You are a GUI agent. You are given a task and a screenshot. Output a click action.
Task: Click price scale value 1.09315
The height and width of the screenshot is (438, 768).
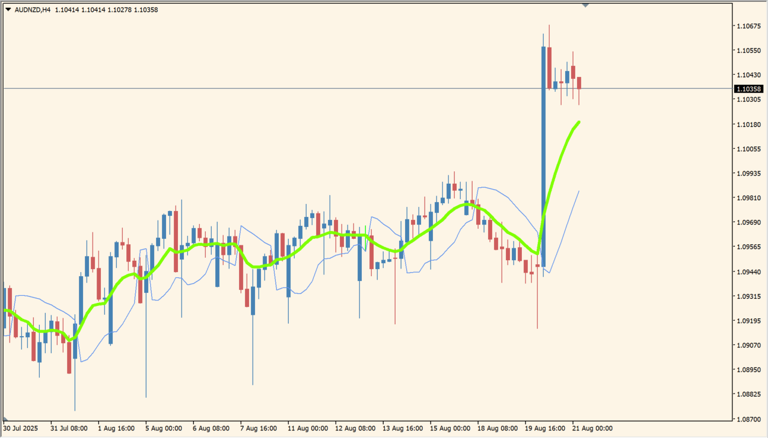tap(748, 296)
